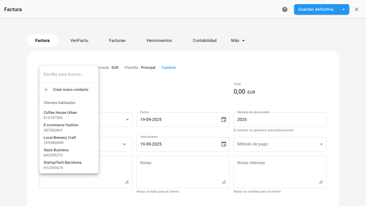This screenshot has height=206, width=366.
Task: Expand Guardar definitiva split-button arrow
Action: coord(344,10)
